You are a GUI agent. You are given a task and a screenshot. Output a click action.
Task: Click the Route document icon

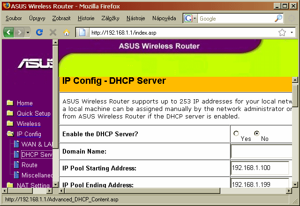click(17, 165)
